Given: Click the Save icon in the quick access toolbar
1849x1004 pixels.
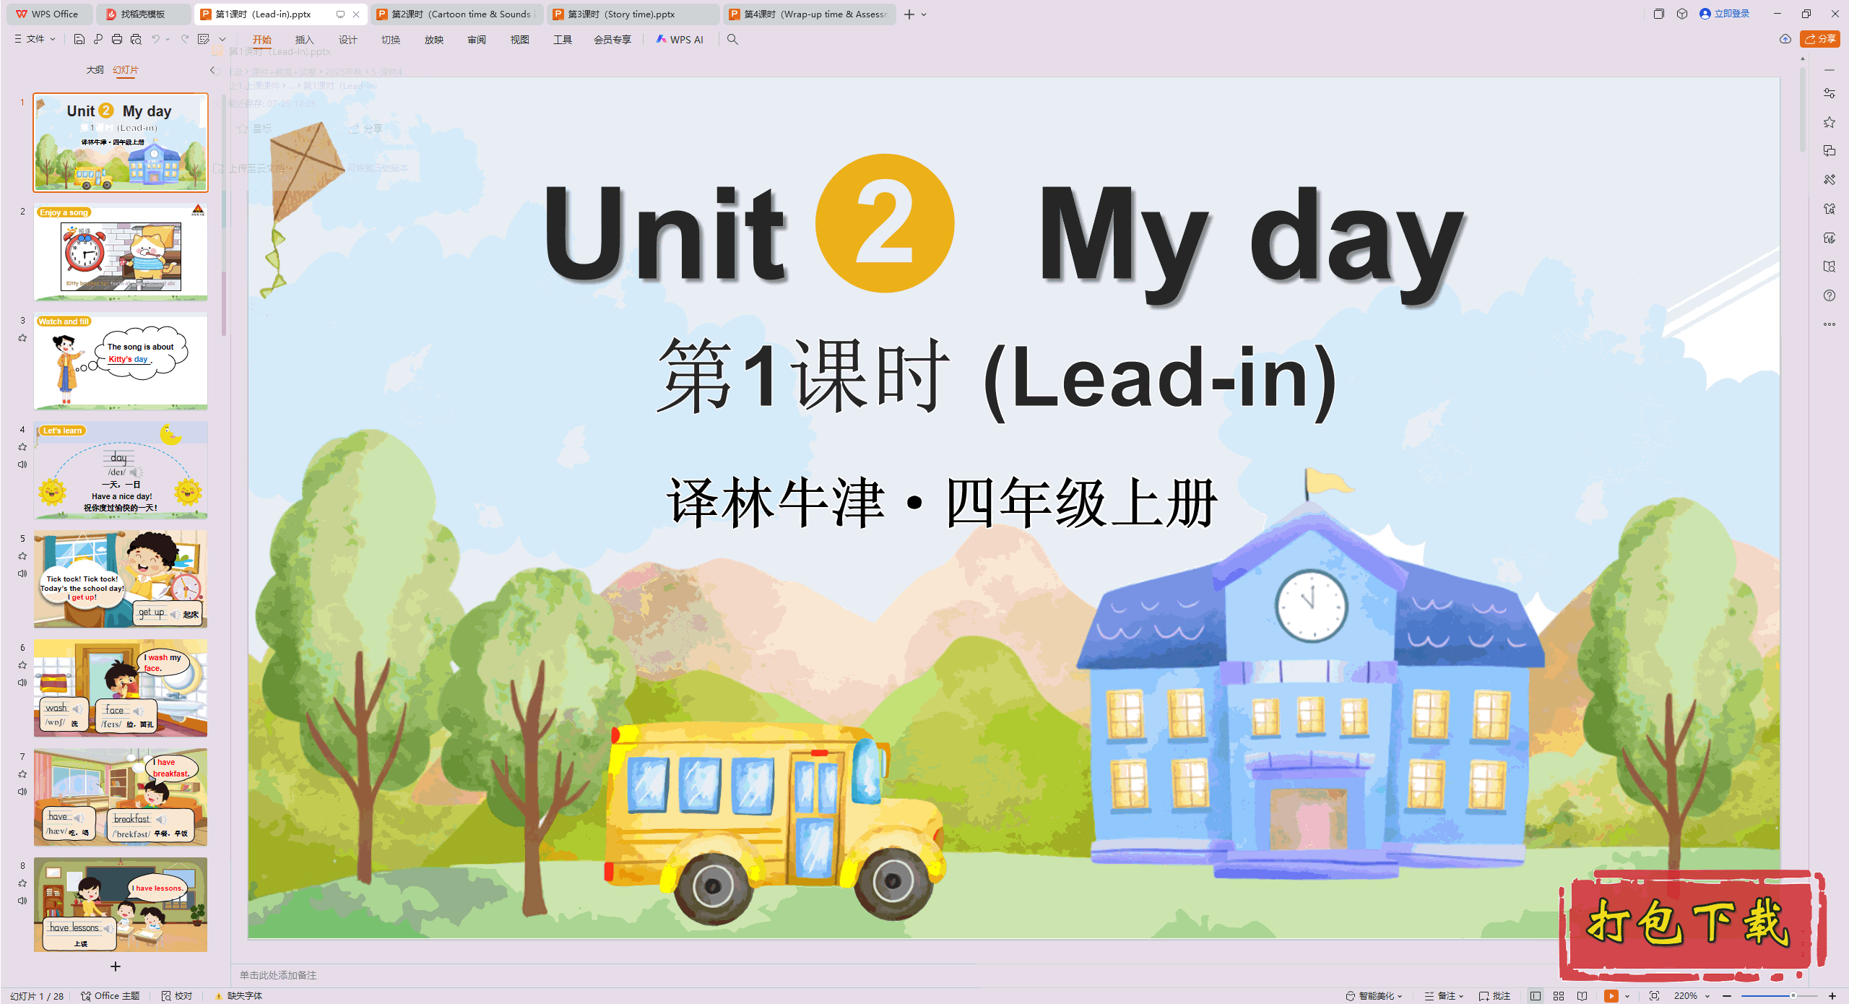Looking at the screenshot, I should (79, 40).
